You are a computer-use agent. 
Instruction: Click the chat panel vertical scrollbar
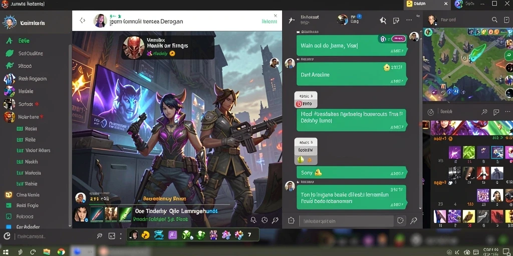[x=420, y=121]
